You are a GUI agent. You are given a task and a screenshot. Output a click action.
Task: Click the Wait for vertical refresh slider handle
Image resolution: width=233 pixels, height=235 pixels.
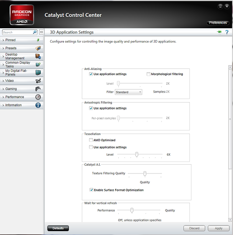click(132, 210)
